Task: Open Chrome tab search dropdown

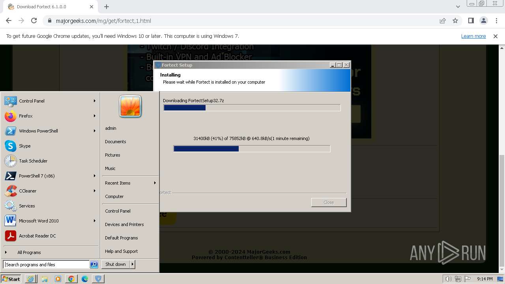Action: [458, 7]
